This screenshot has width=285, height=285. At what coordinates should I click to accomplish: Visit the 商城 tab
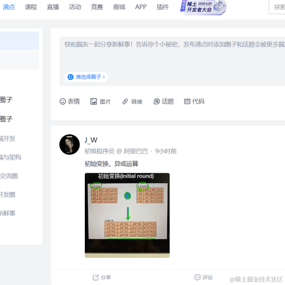tap(119, 7)
